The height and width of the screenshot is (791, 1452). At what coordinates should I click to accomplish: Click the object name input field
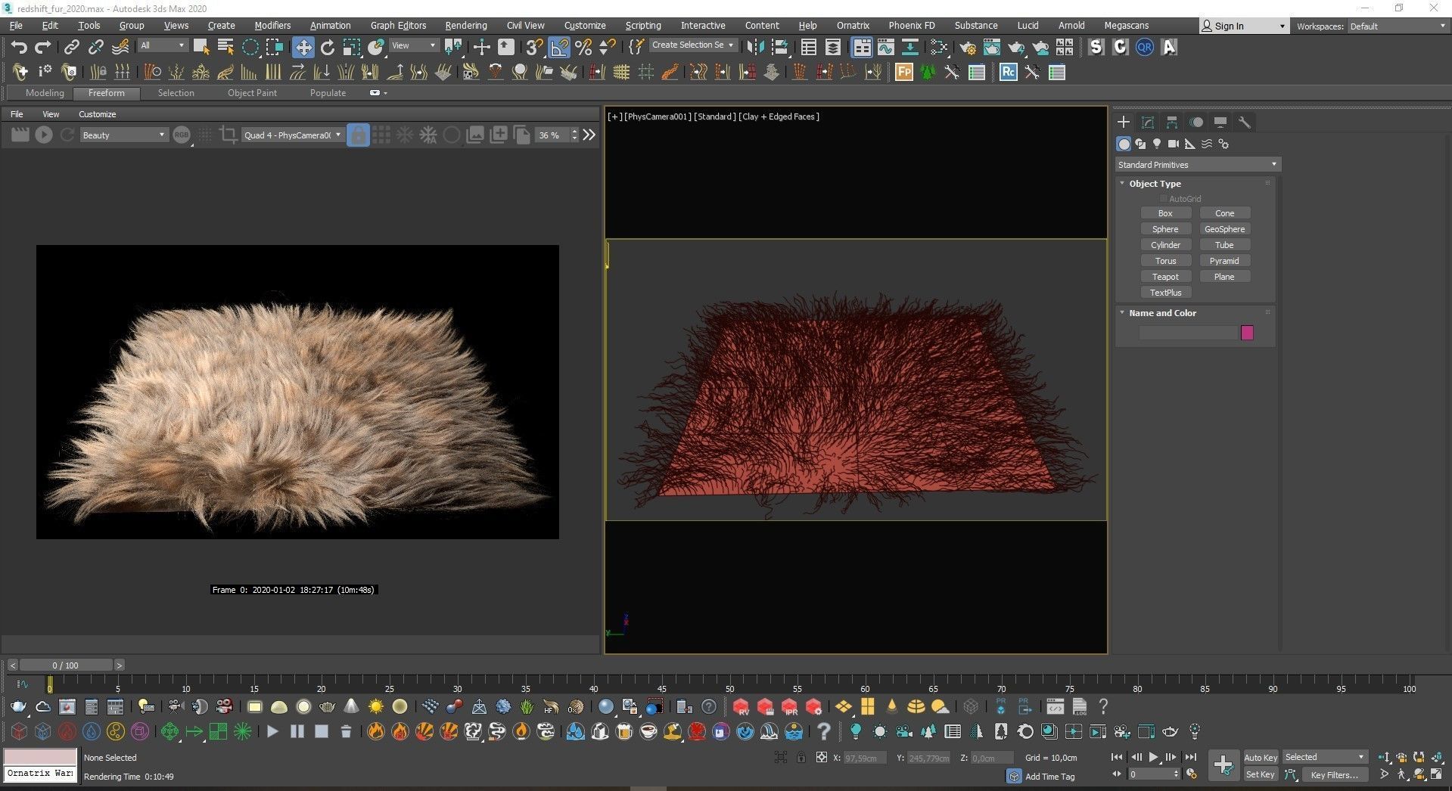(1188, 333)
